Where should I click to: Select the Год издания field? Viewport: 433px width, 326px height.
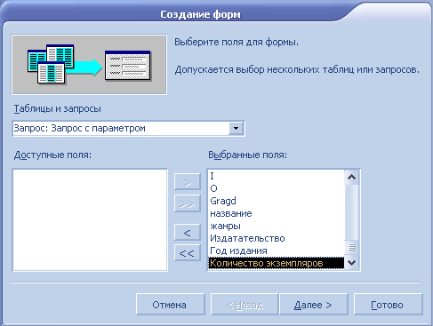click(x=277, y=250)
